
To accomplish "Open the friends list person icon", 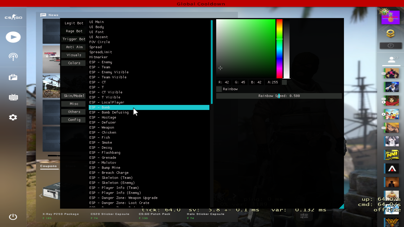I will point(392,60).
